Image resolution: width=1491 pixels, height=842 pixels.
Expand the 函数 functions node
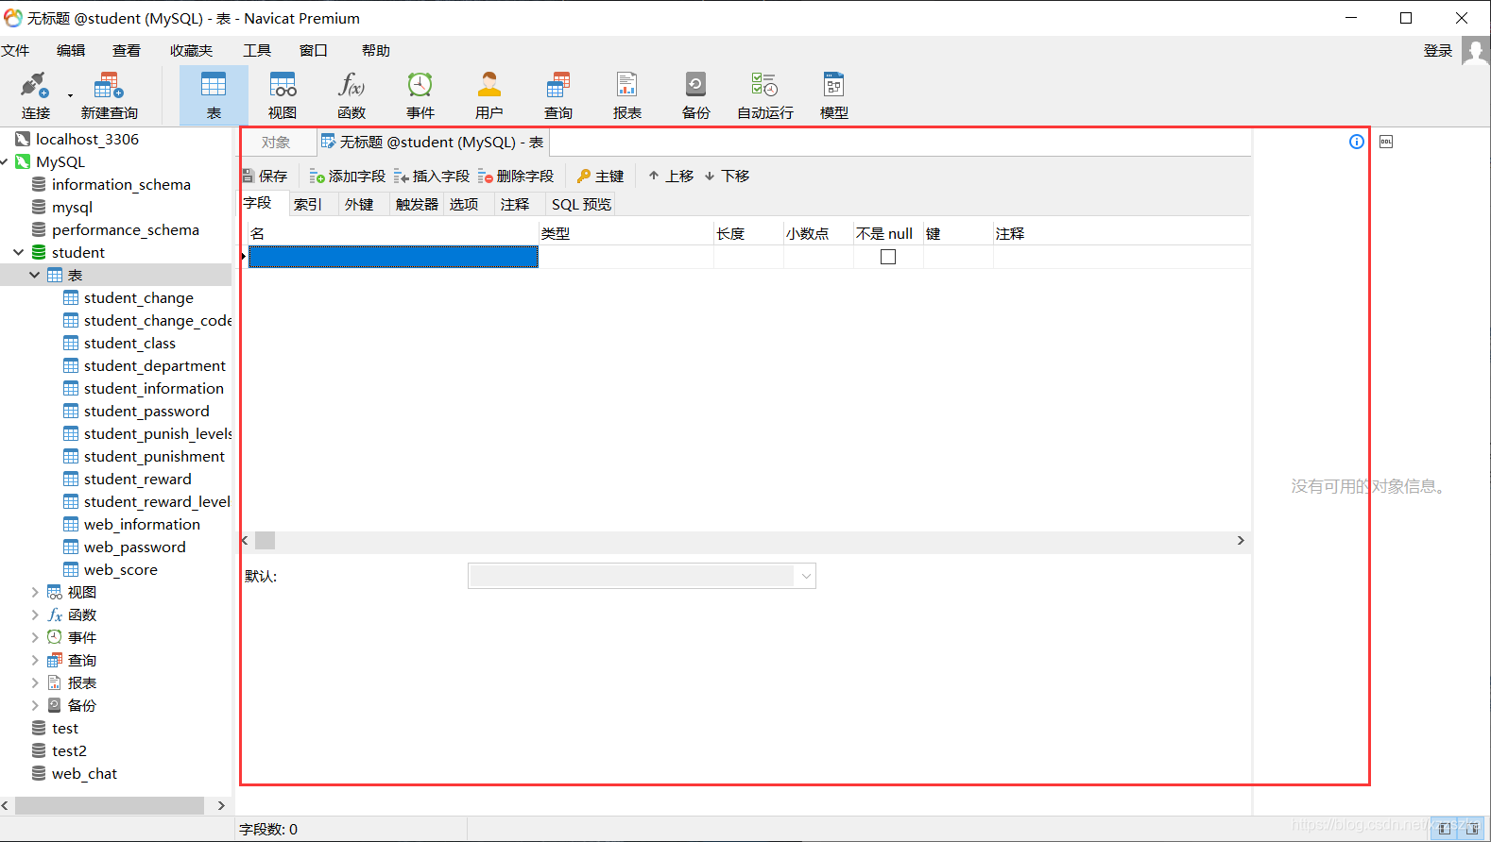tap(35, 615)
